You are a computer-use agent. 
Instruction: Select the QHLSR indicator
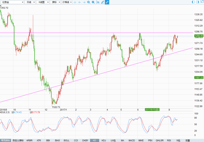click(159, 141)
